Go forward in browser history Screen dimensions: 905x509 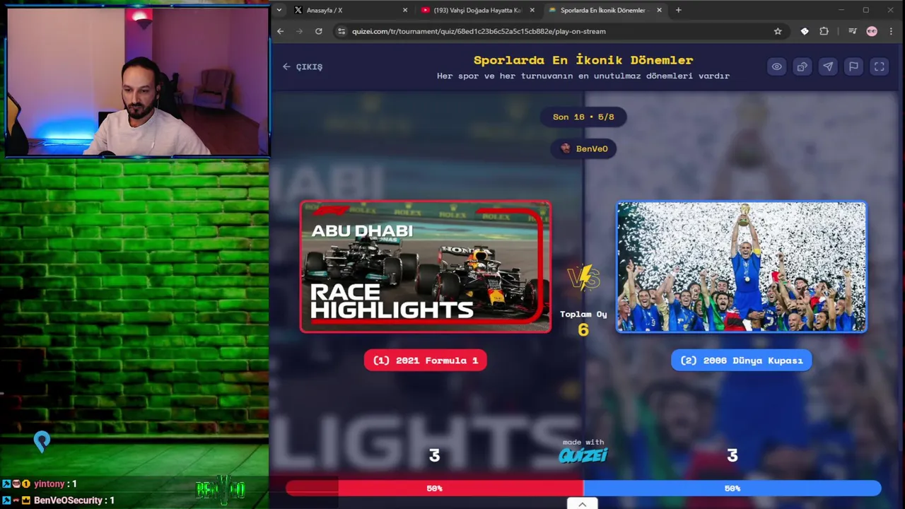300,31
